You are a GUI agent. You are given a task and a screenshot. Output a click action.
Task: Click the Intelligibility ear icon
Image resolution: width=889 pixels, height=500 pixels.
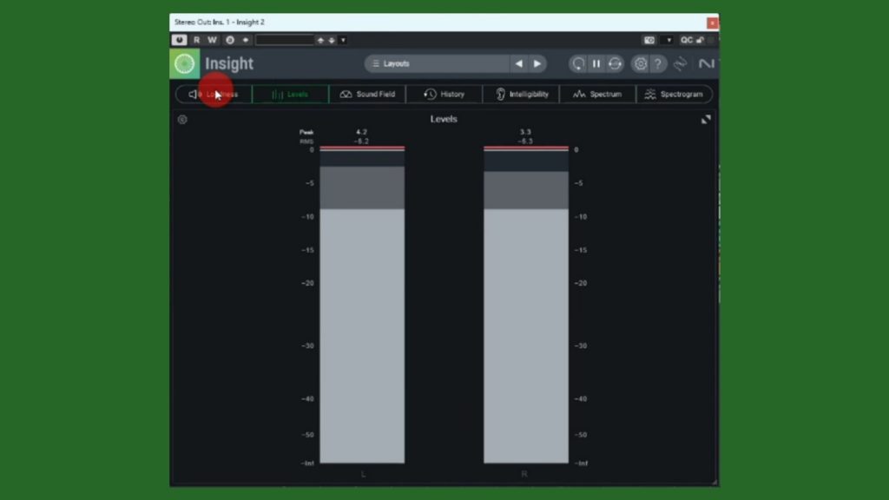click(501, 95)
